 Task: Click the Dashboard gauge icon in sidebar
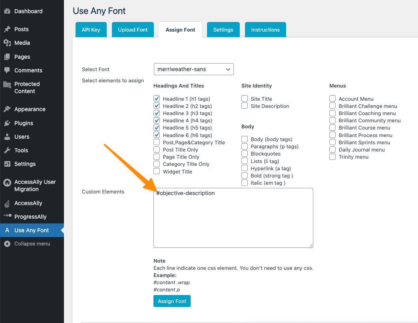tap(7, 11)
